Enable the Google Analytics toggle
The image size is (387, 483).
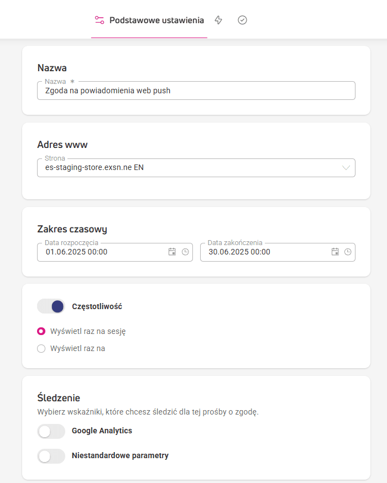click(51, 431)
